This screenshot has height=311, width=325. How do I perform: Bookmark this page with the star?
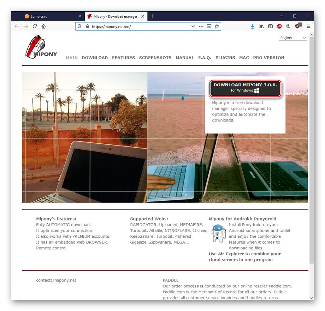(217, 26)
